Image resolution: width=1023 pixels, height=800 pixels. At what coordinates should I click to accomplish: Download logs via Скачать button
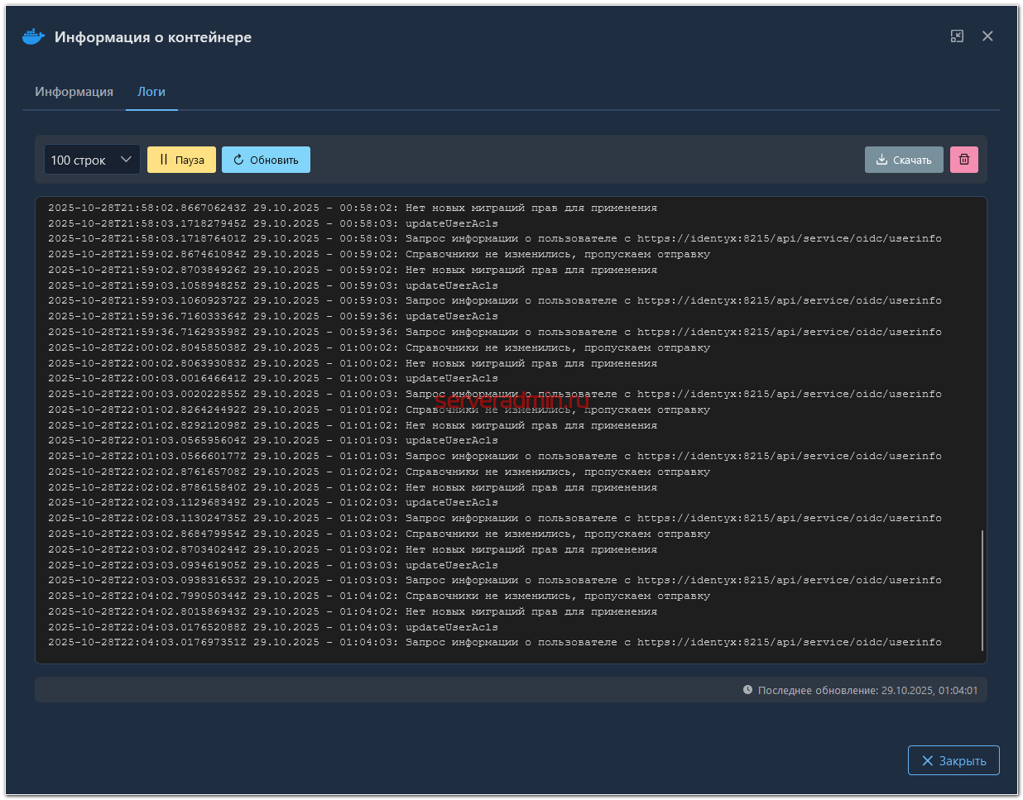(x=903, y=160)
